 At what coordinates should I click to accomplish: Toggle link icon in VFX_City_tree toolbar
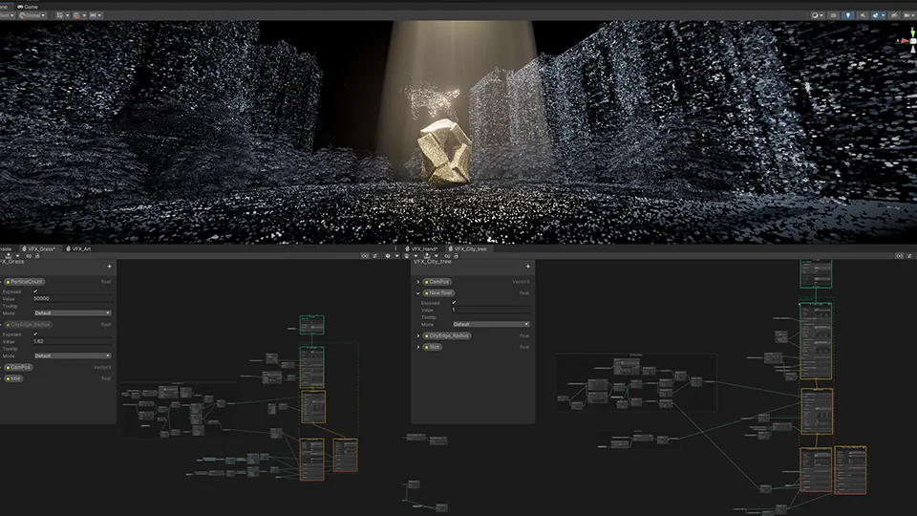point(447,256)
